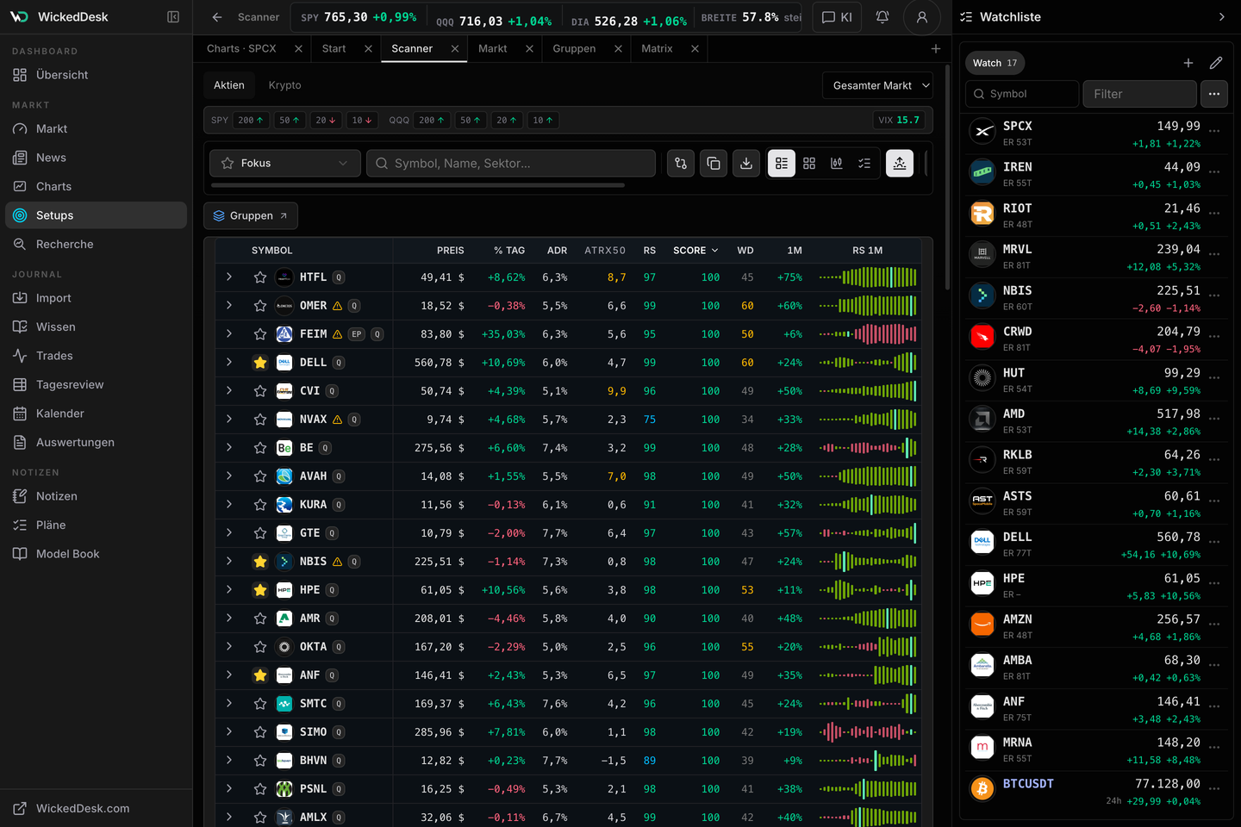
Task: Open Kalender in the sidebar
Action: click(x=96, y=413)
